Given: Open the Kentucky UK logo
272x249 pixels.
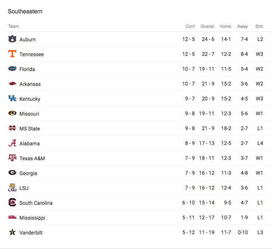Looking at the screenshot, I should (x=12, y=98).
